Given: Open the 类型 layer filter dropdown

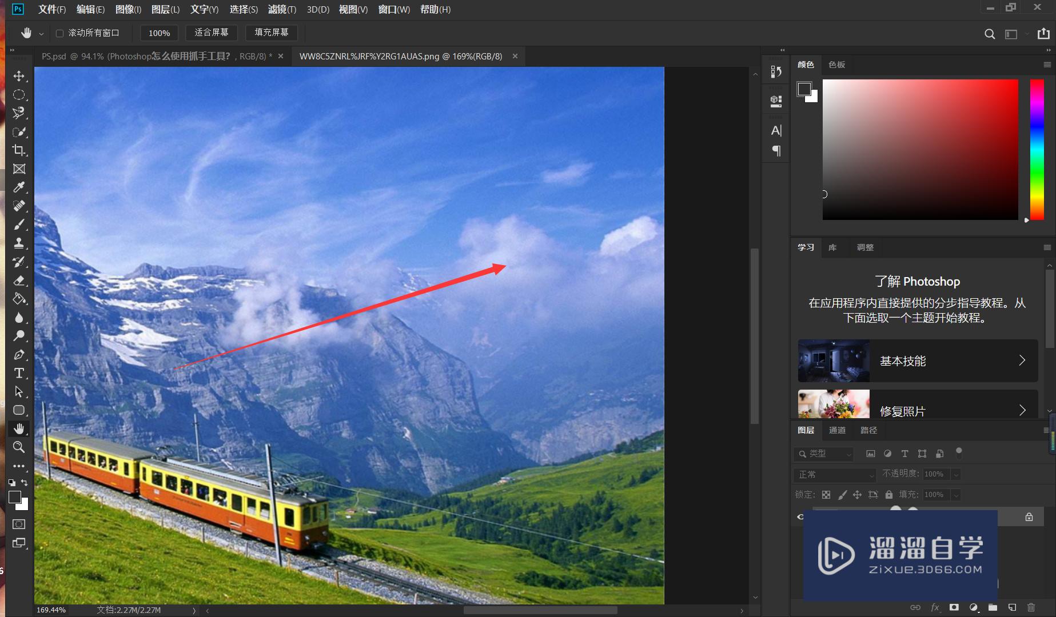Looking at the screenshot, I should (823, 454).
